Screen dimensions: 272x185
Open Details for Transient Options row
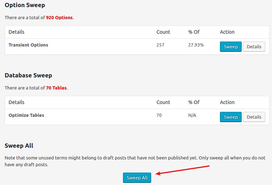pyautogui.click(x=254, y=47)
